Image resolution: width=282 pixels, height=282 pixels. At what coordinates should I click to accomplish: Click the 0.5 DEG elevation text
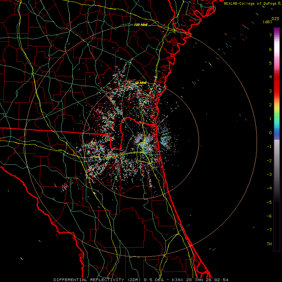[154, 280]
